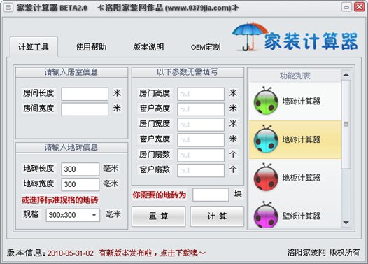Click the 版本信息 label

(x=27, y=253)
